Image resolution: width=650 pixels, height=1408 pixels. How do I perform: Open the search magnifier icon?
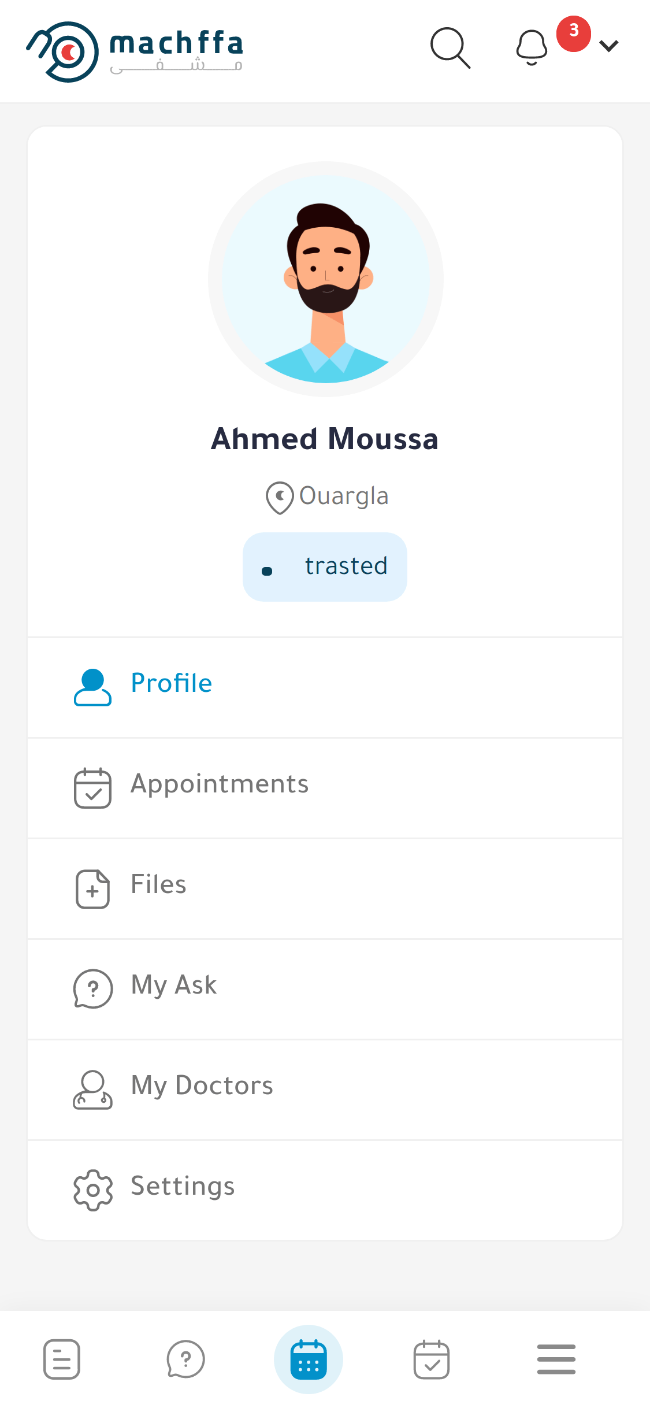450,47
